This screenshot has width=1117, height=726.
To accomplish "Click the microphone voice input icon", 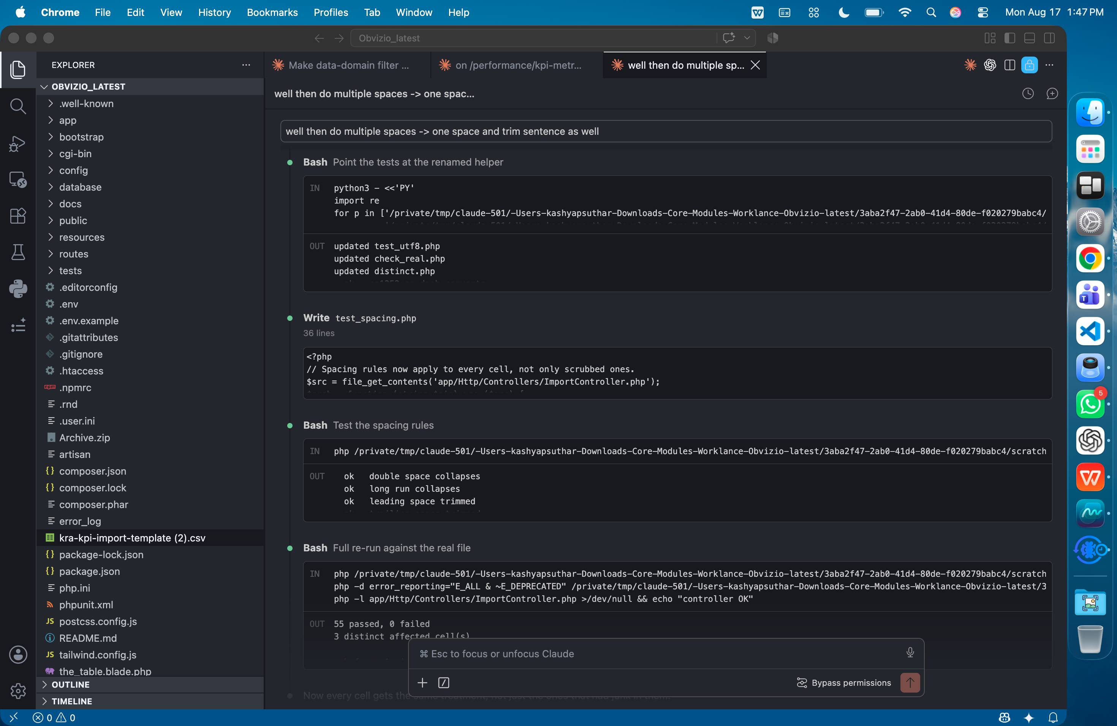I will [910, 652].
